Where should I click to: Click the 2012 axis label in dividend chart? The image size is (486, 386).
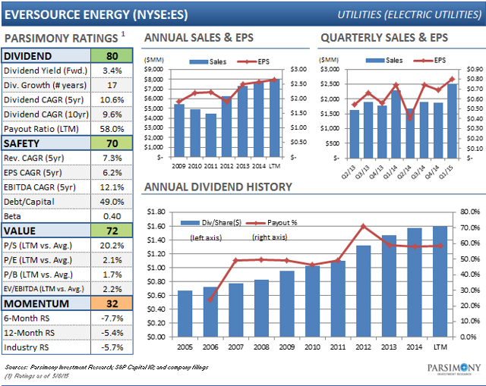click(363, 347)
